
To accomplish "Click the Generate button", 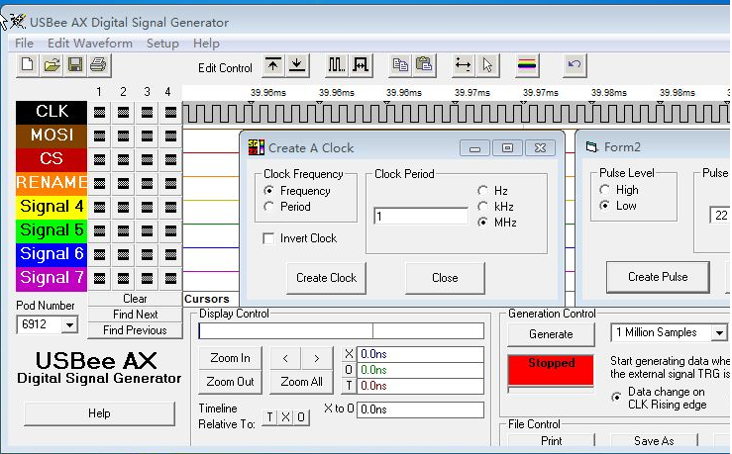I will [551, 334].
